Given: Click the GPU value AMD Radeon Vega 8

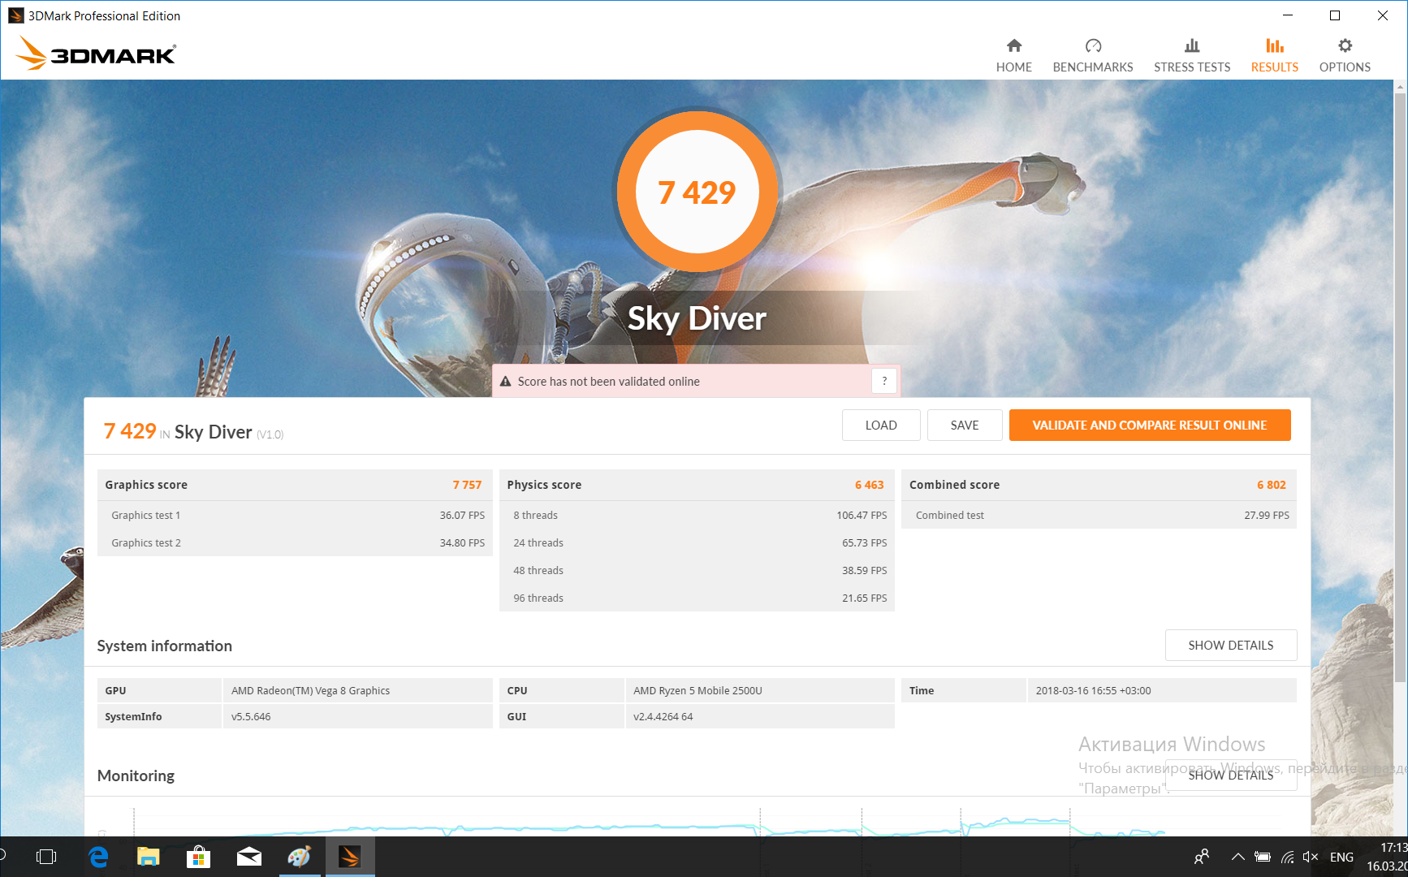Looking at the screenshot, I should (x=310, y=690).
